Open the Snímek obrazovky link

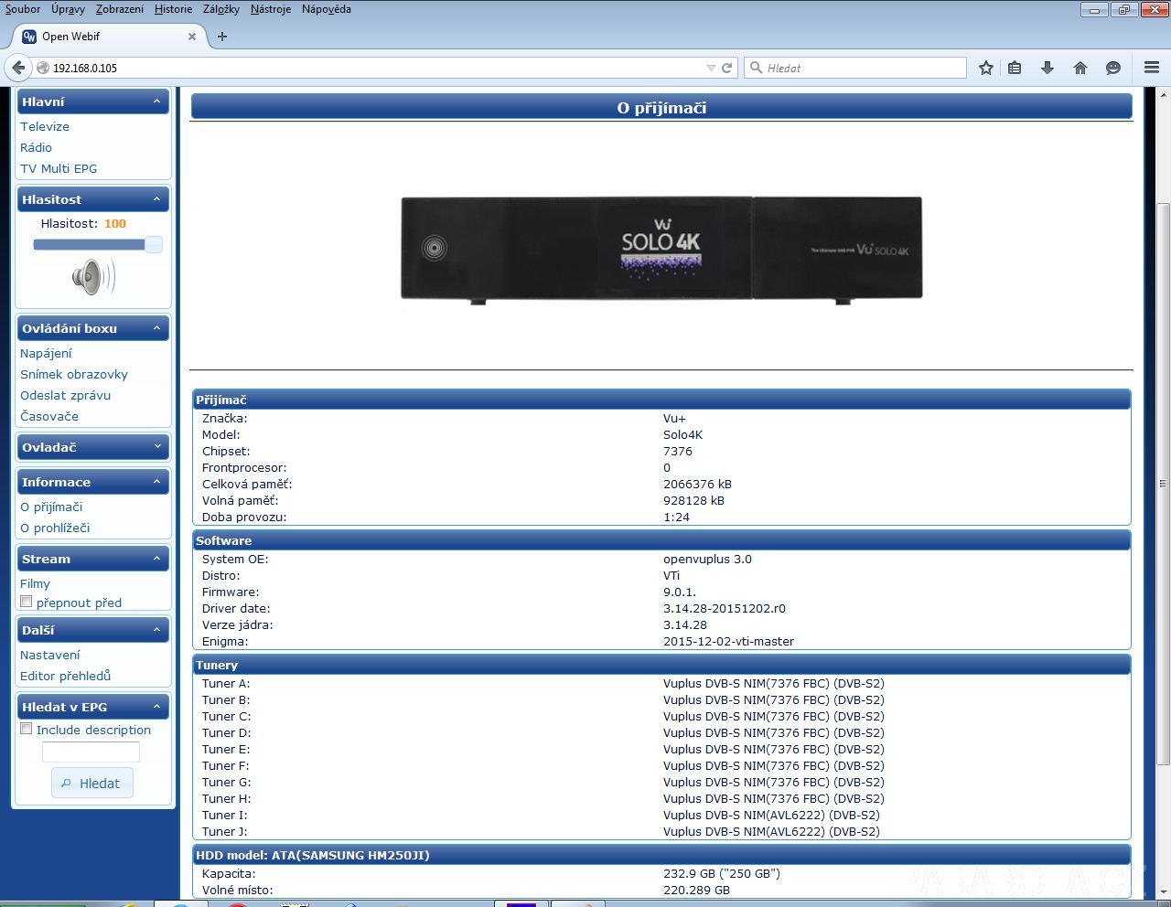[x=74, y=374]
